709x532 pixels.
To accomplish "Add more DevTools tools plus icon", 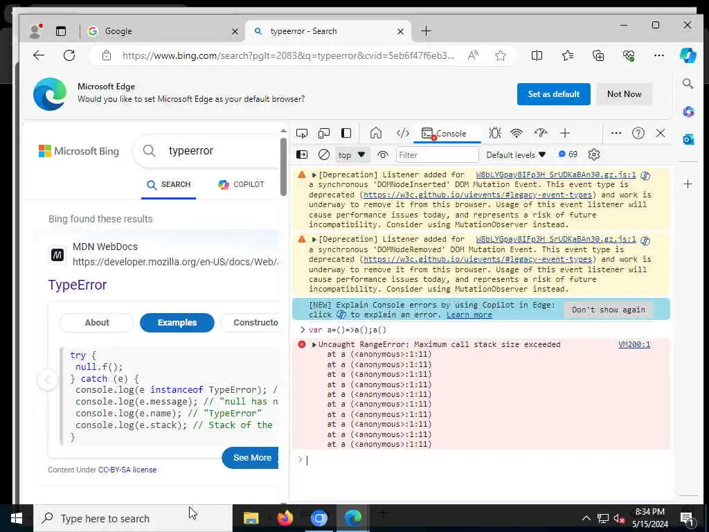I will click(565, 133).
